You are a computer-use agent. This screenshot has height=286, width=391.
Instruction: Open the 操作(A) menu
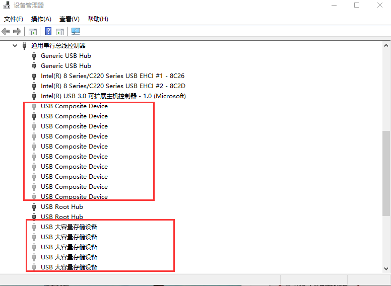[x=41, y=19]
